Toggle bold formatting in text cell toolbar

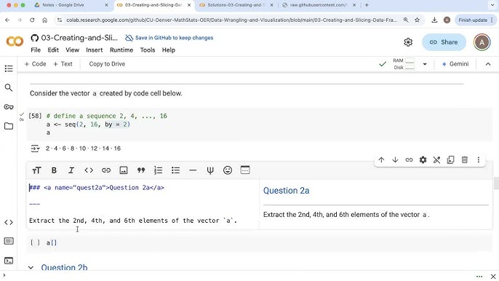(x=54, y=170)
